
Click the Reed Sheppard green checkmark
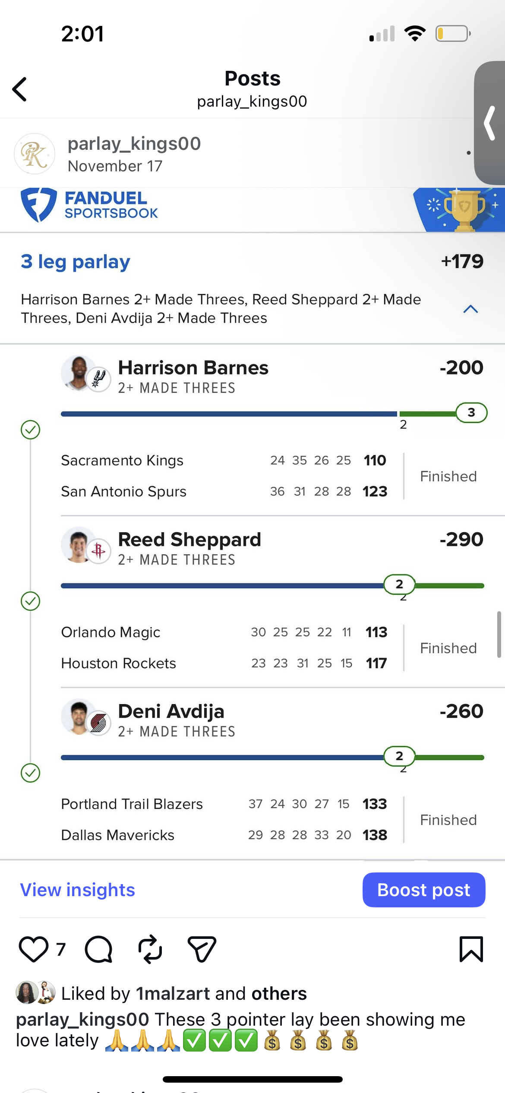[31, 601]
